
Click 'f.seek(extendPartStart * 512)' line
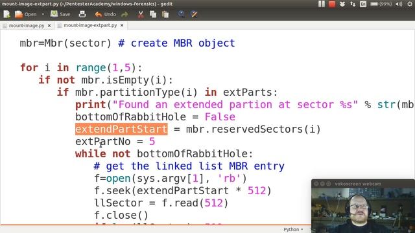(x=183, y=191)
